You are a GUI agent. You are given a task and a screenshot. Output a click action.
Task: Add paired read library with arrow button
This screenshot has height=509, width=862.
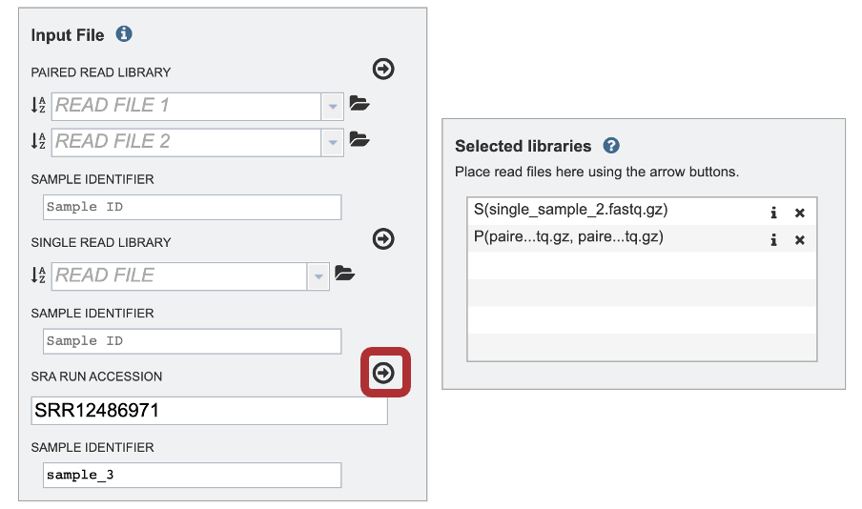point(383,69)
